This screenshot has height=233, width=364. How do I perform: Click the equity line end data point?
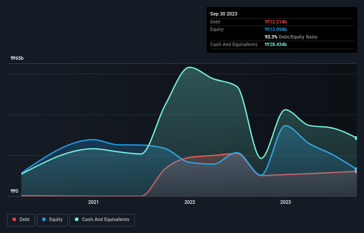[356, 169]
